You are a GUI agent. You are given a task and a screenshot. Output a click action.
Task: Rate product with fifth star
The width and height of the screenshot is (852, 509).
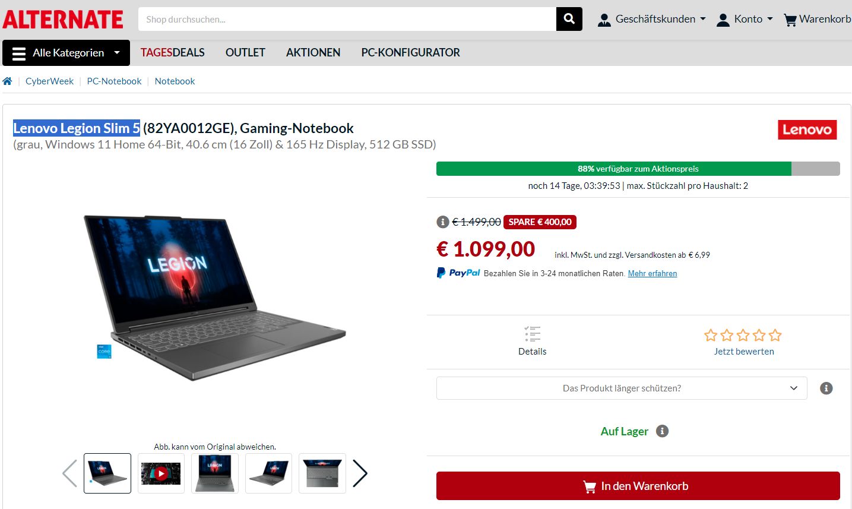pos(775,336)
